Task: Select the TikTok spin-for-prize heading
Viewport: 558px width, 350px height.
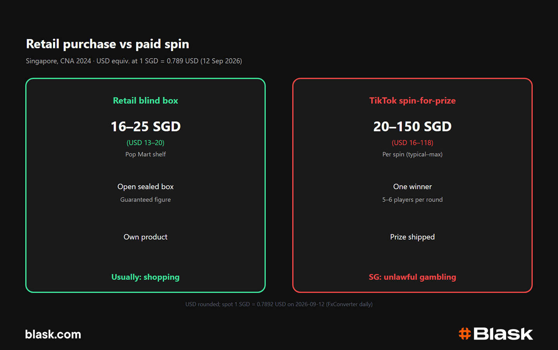Action: pos(412,101)
